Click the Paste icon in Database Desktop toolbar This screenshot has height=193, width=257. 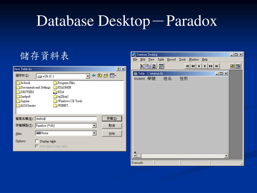(x=154, y=66)
